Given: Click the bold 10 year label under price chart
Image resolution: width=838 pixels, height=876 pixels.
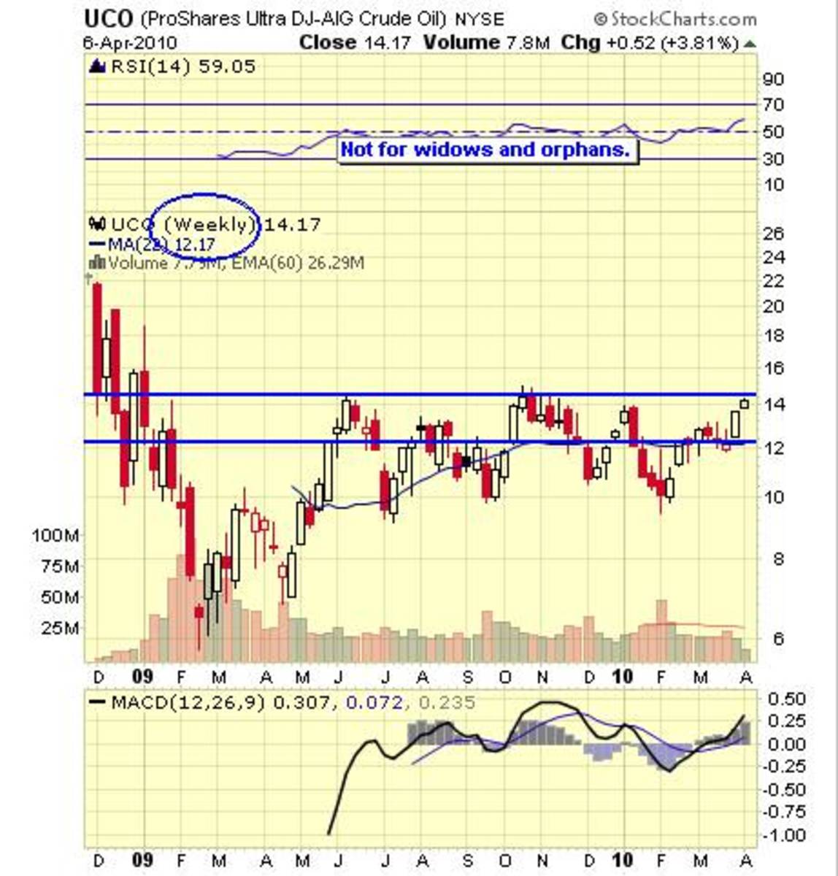Looking at the screenshot, I should pyautogui.click(x=622, y=677).
